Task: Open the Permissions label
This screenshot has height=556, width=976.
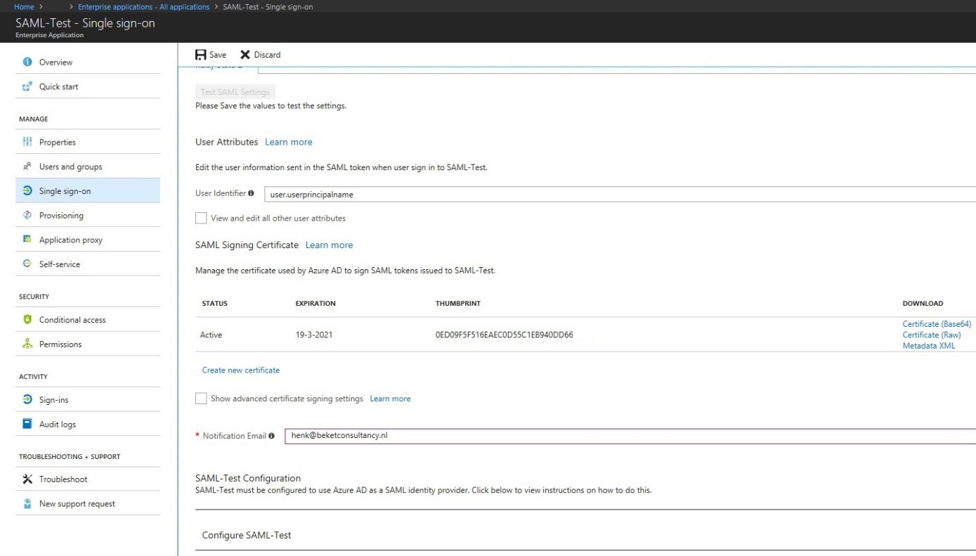Action: click(60, 344)
